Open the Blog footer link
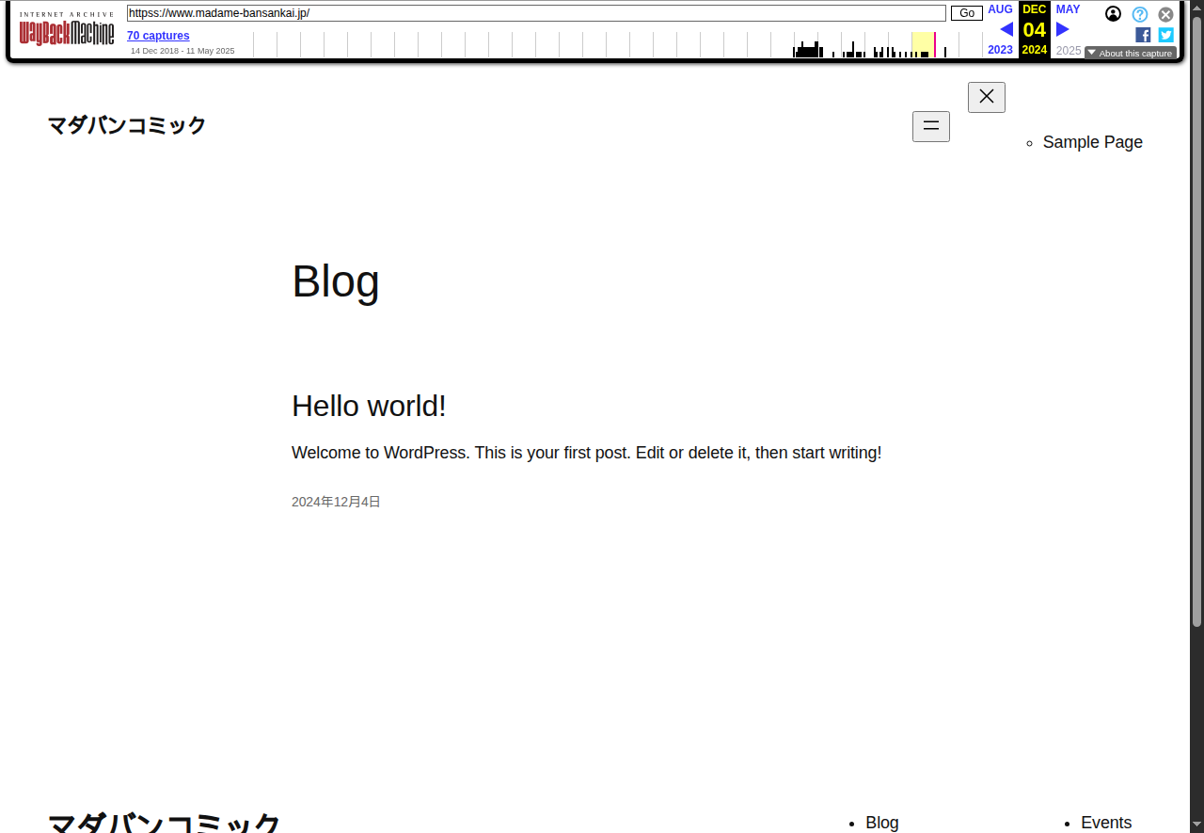This screenshot has height=833, width=1204. (881, 822)
